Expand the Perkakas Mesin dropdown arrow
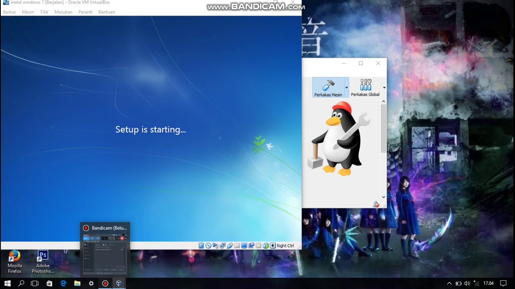The height and width of the screenshot is (289, 515). point(346,88)
